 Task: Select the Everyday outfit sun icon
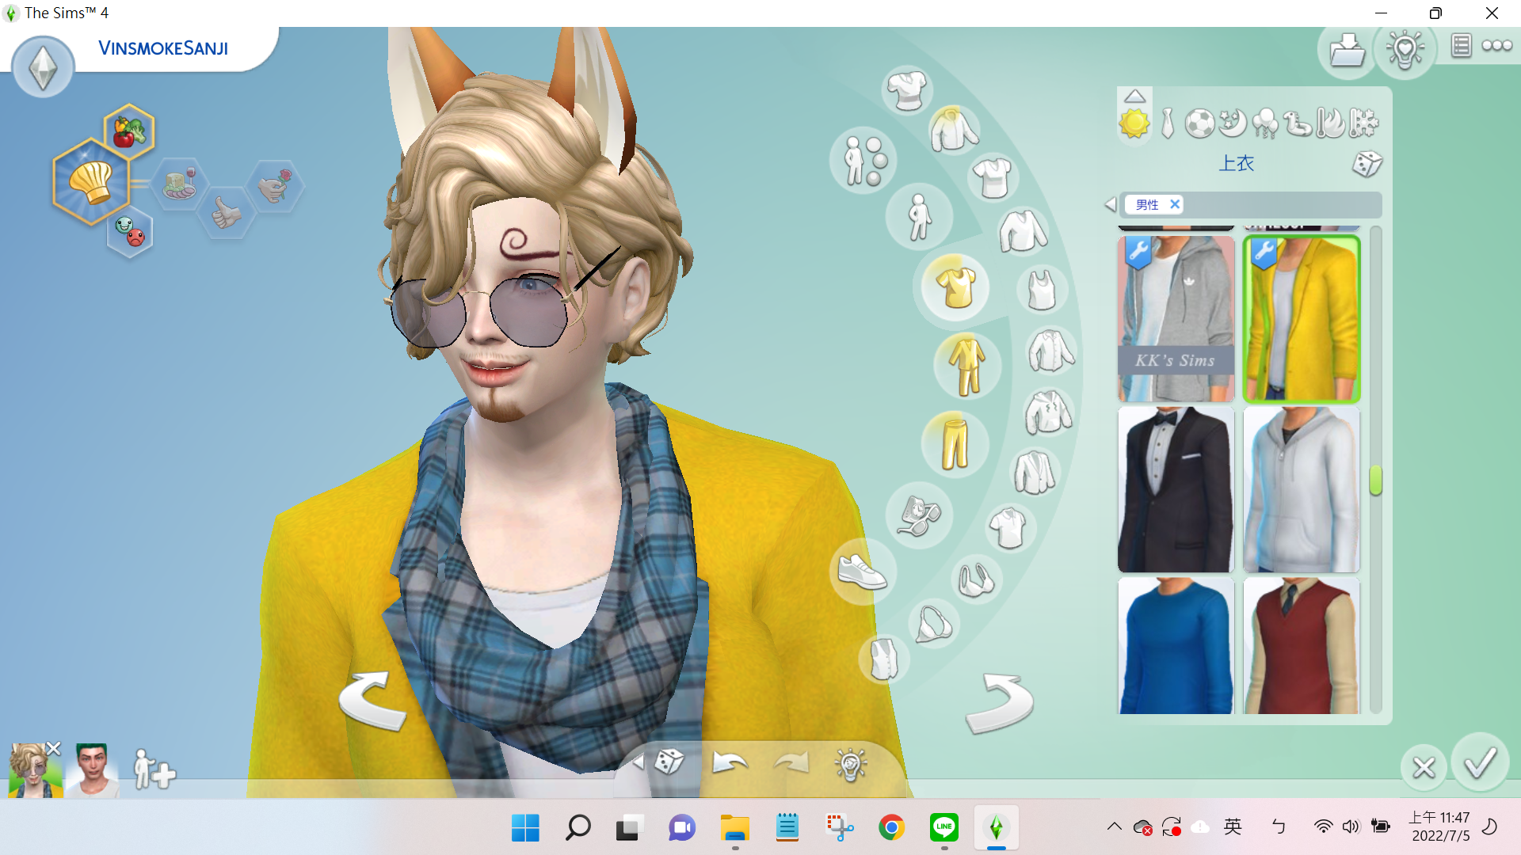1134,123
